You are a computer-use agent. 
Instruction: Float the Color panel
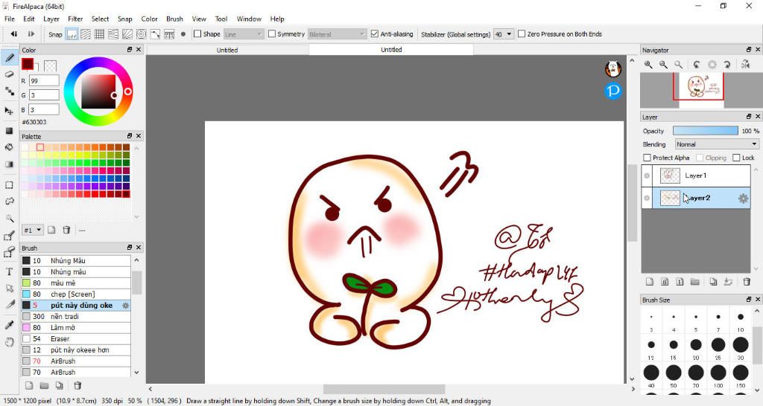click(x=130, y=50)
